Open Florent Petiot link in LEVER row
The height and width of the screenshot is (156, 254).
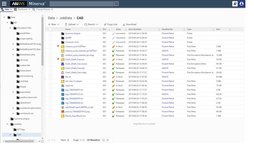click(168, 38)
